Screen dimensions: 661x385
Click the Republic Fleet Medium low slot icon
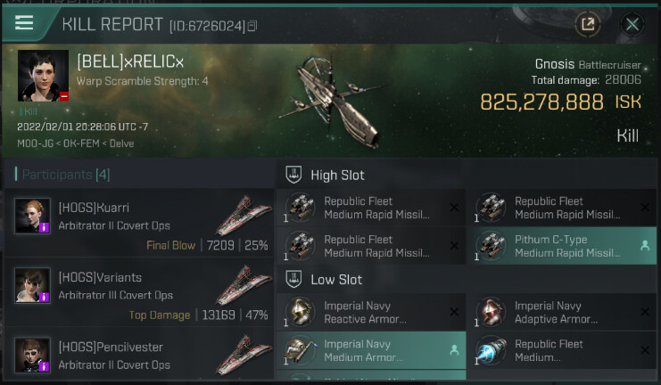pos(492,350)
